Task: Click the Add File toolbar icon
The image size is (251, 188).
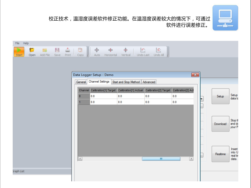Action: pyautogui.click(x=45, y=52)
